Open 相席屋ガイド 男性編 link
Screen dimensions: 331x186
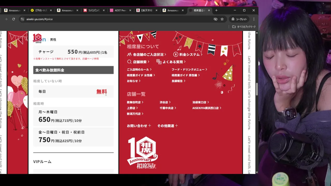pos(186,75)
